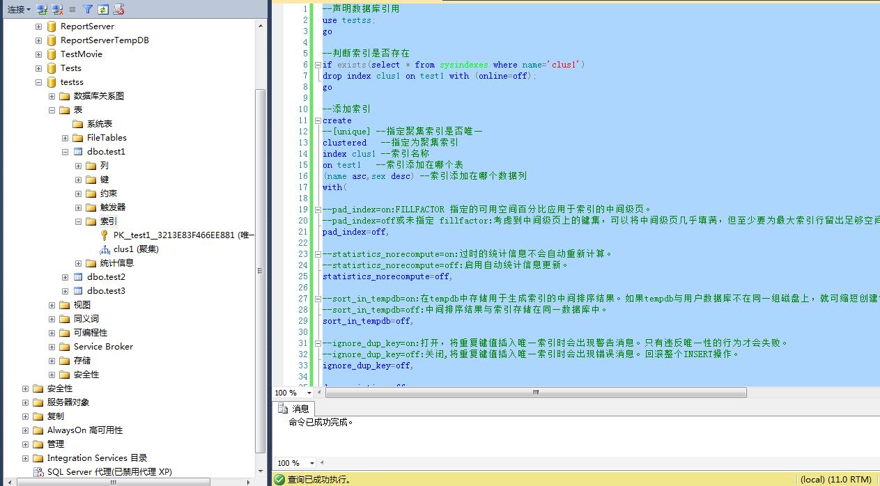
Task: Expand the 统计信息 folder node
Action: pos(79,263)
